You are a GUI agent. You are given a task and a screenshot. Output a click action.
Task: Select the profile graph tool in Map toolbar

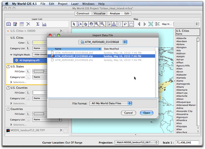tap(131, 24)
